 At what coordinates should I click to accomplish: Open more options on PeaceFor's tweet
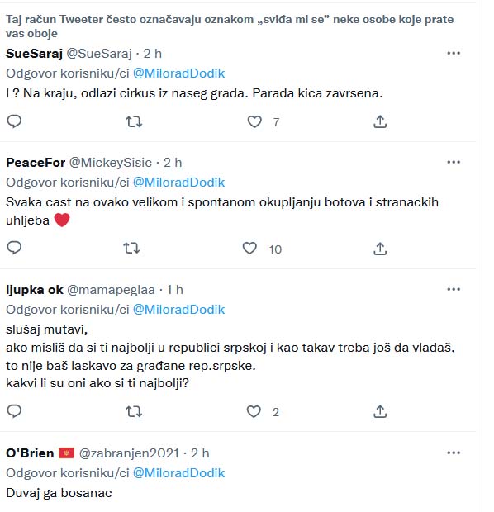[454, 163]
